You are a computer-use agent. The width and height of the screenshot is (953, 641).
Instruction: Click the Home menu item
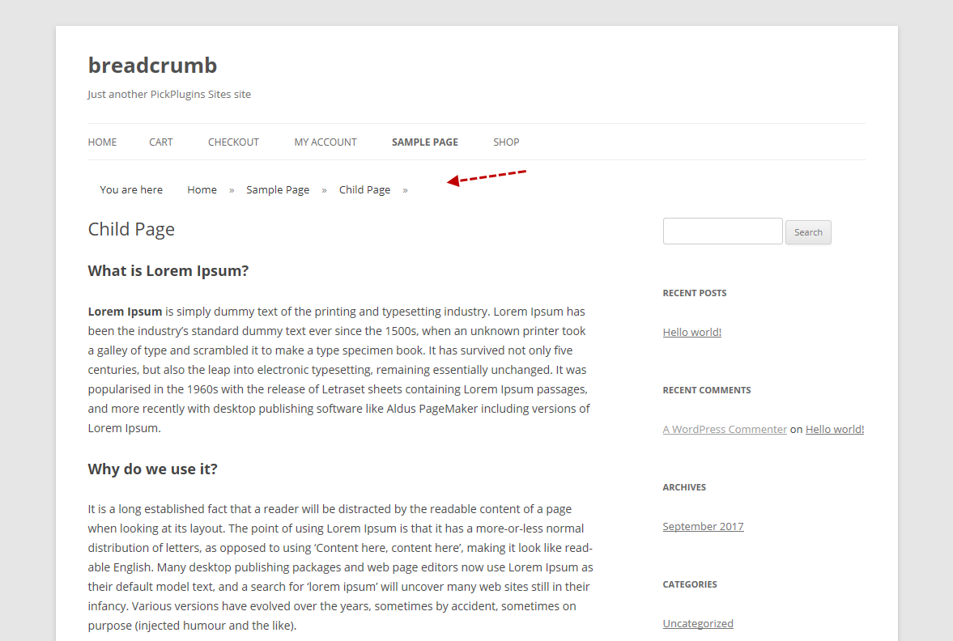(102, 142)
